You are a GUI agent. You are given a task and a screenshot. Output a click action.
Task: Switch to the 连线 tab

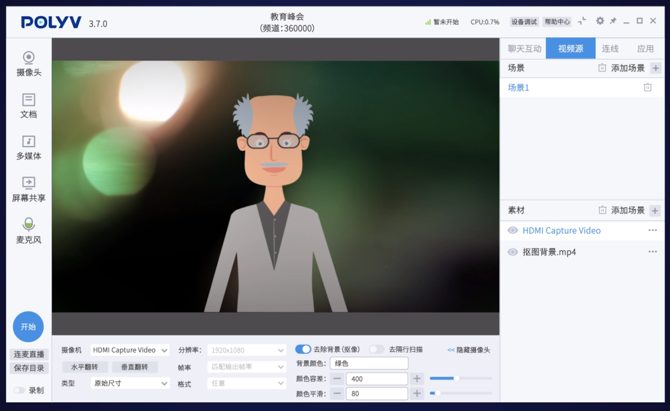610,48
